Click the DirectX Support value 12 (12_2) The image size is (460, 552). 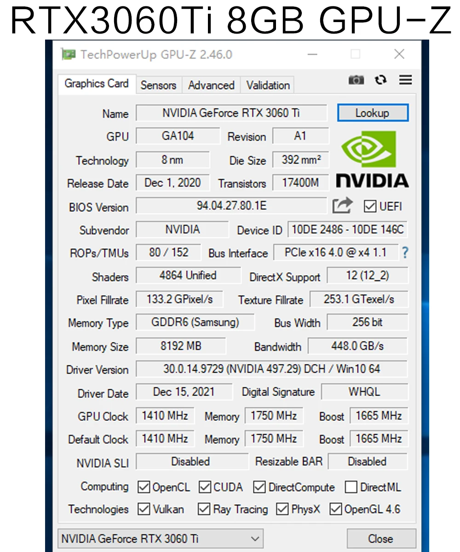pyautogui.click(x=368, y=276)
